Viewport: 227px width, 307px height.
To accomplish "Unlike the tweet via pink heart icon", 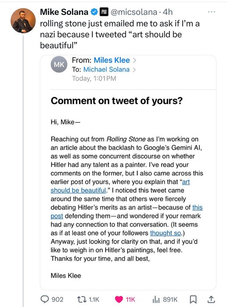I will tap(119, 300).
